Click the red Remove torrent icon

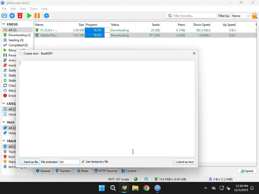[20, 16]
